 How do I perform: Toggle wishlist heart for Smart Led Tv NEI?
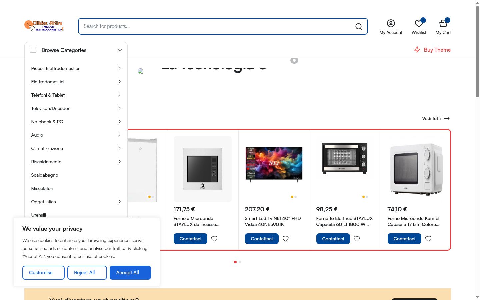286,239
